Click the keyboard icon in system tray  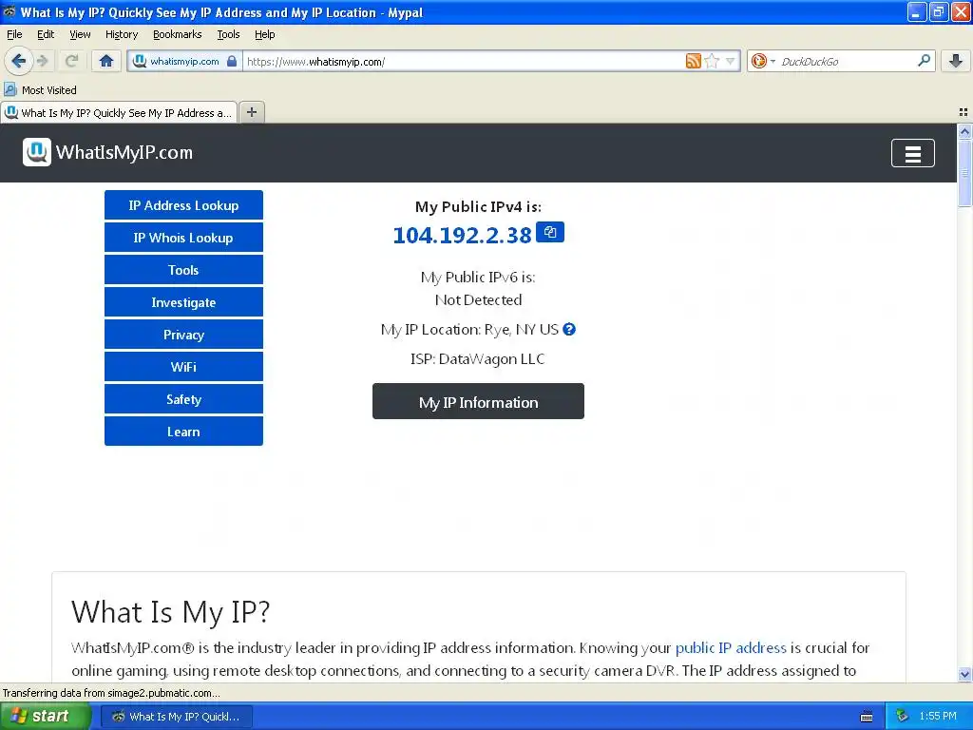point(867,717)
